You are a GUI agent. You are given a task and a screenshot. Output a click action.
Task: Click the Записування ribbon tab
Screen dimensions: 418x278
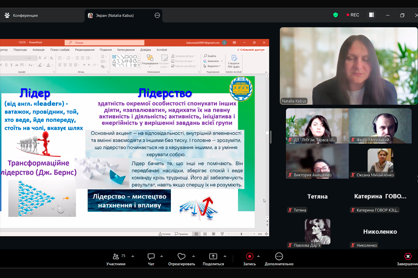[125, 50]
